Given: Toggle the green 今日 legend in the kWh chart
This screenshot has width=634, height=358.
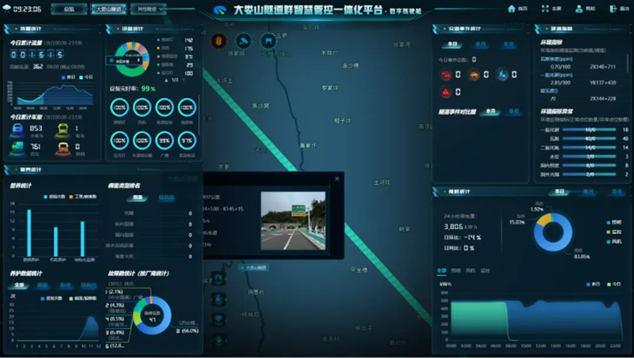Looking at the screenshot, I should pos(614,284).
